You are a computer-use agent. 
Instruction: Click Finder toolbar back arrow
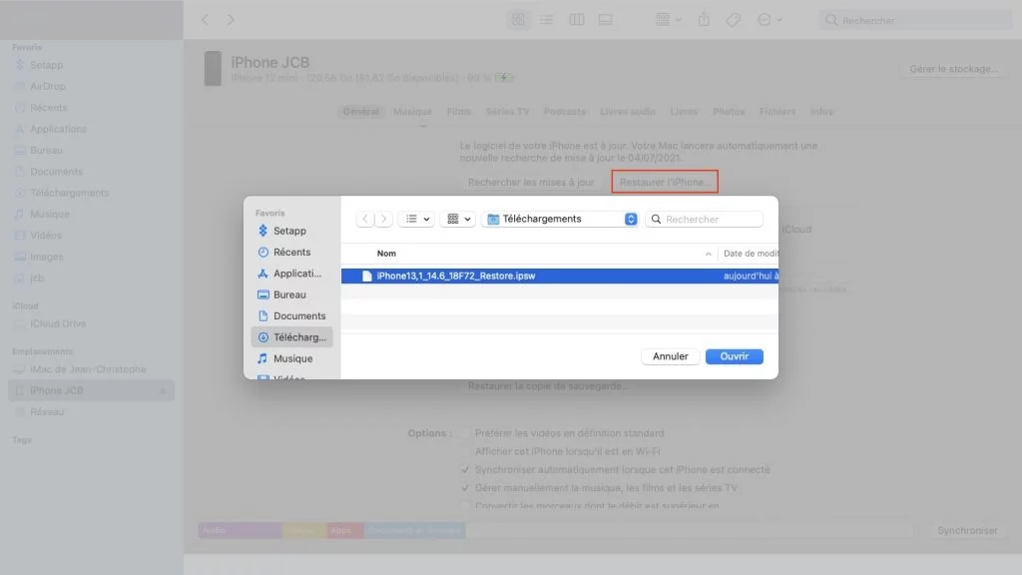click(x=205, y=20)
